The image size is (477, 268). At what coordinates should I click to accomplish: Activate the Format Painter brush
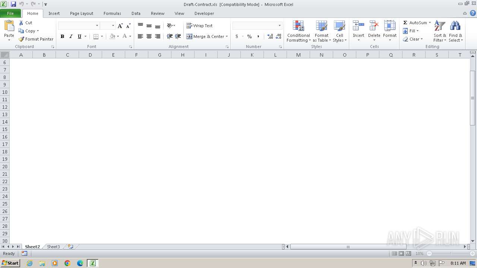click(x=21, y=39)
